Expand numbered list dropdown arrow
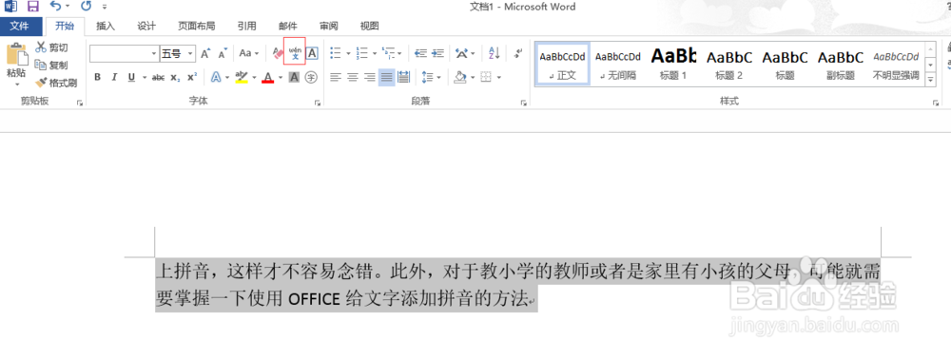The width and height of the screenshot is (951, 358). point(376,53)
